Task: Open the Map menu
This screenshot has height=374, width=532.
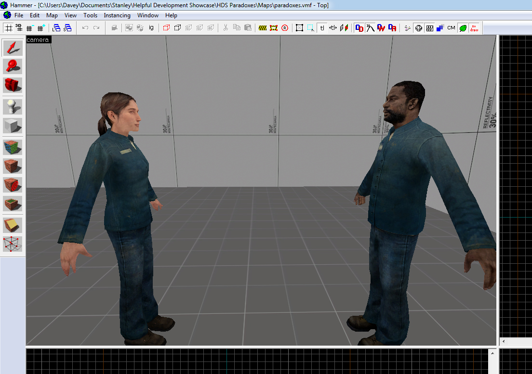Action: [x=52, y=15]
